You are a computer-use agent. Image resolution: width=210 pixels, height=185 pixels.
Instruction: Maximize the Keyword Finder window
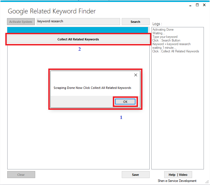pyautogui.click(x=197, y=5)
